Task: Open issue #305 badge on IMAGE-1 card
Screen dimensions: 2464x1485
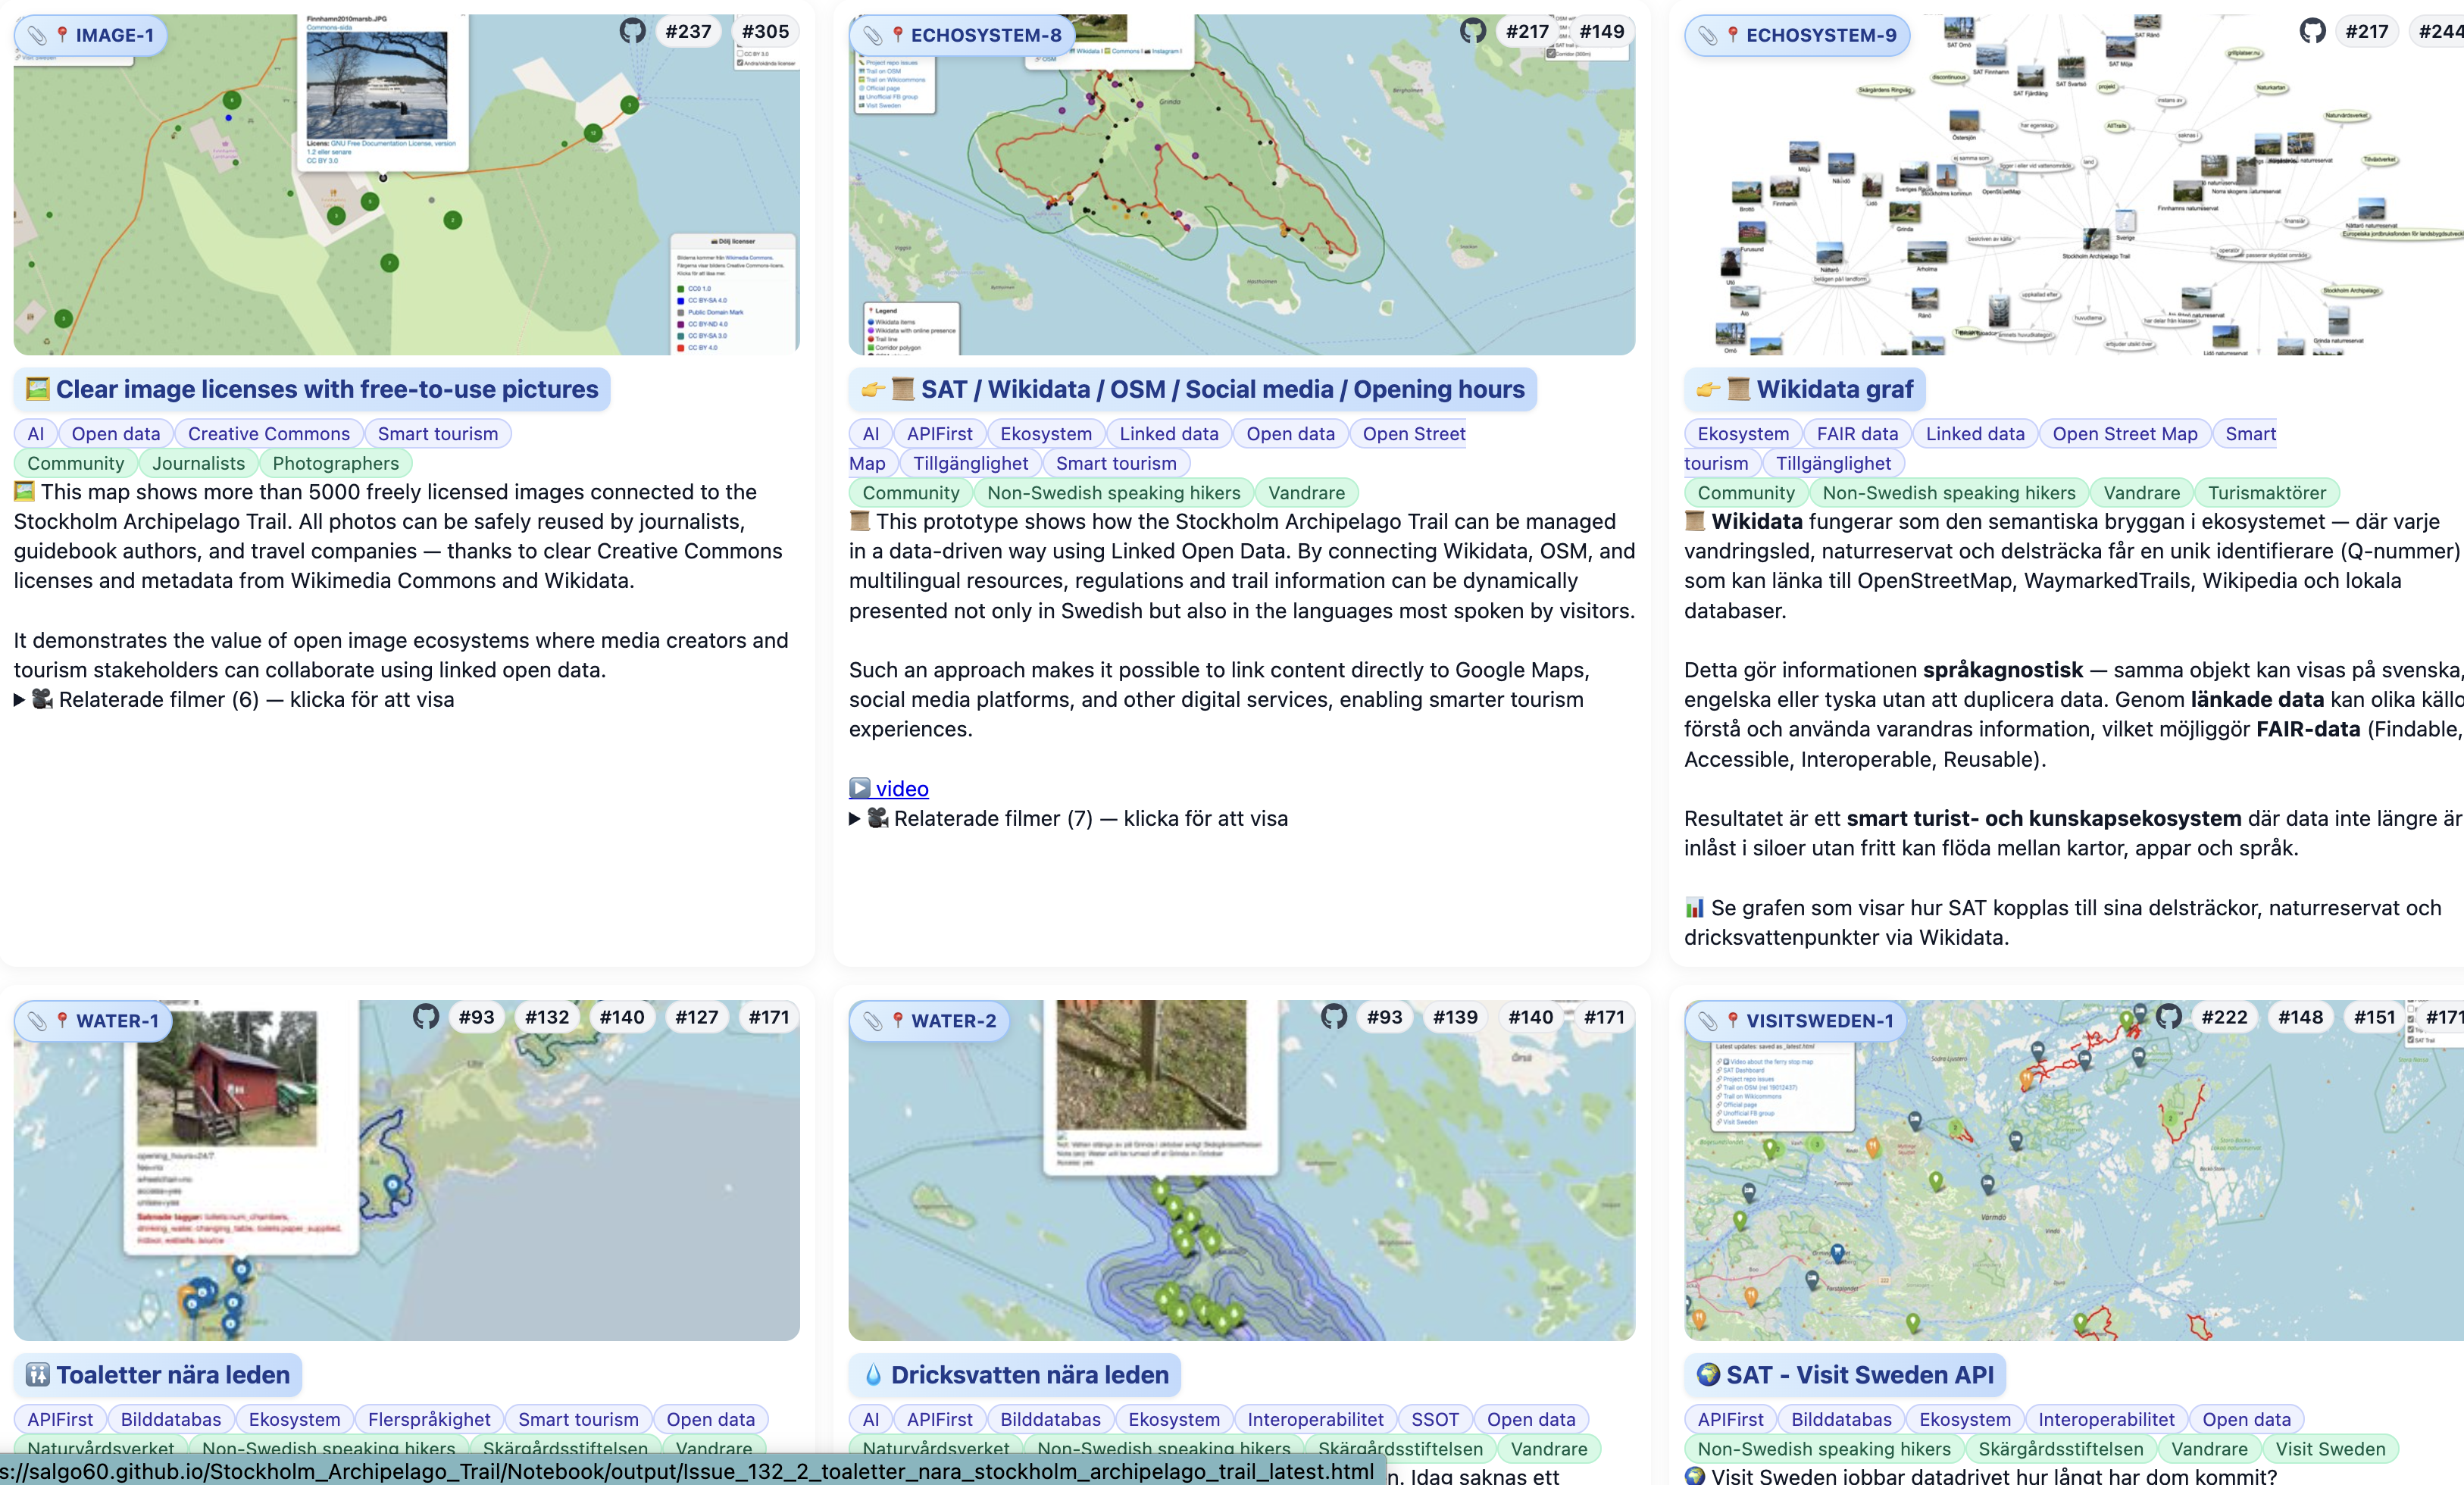Action: click(x=765, y=32)
